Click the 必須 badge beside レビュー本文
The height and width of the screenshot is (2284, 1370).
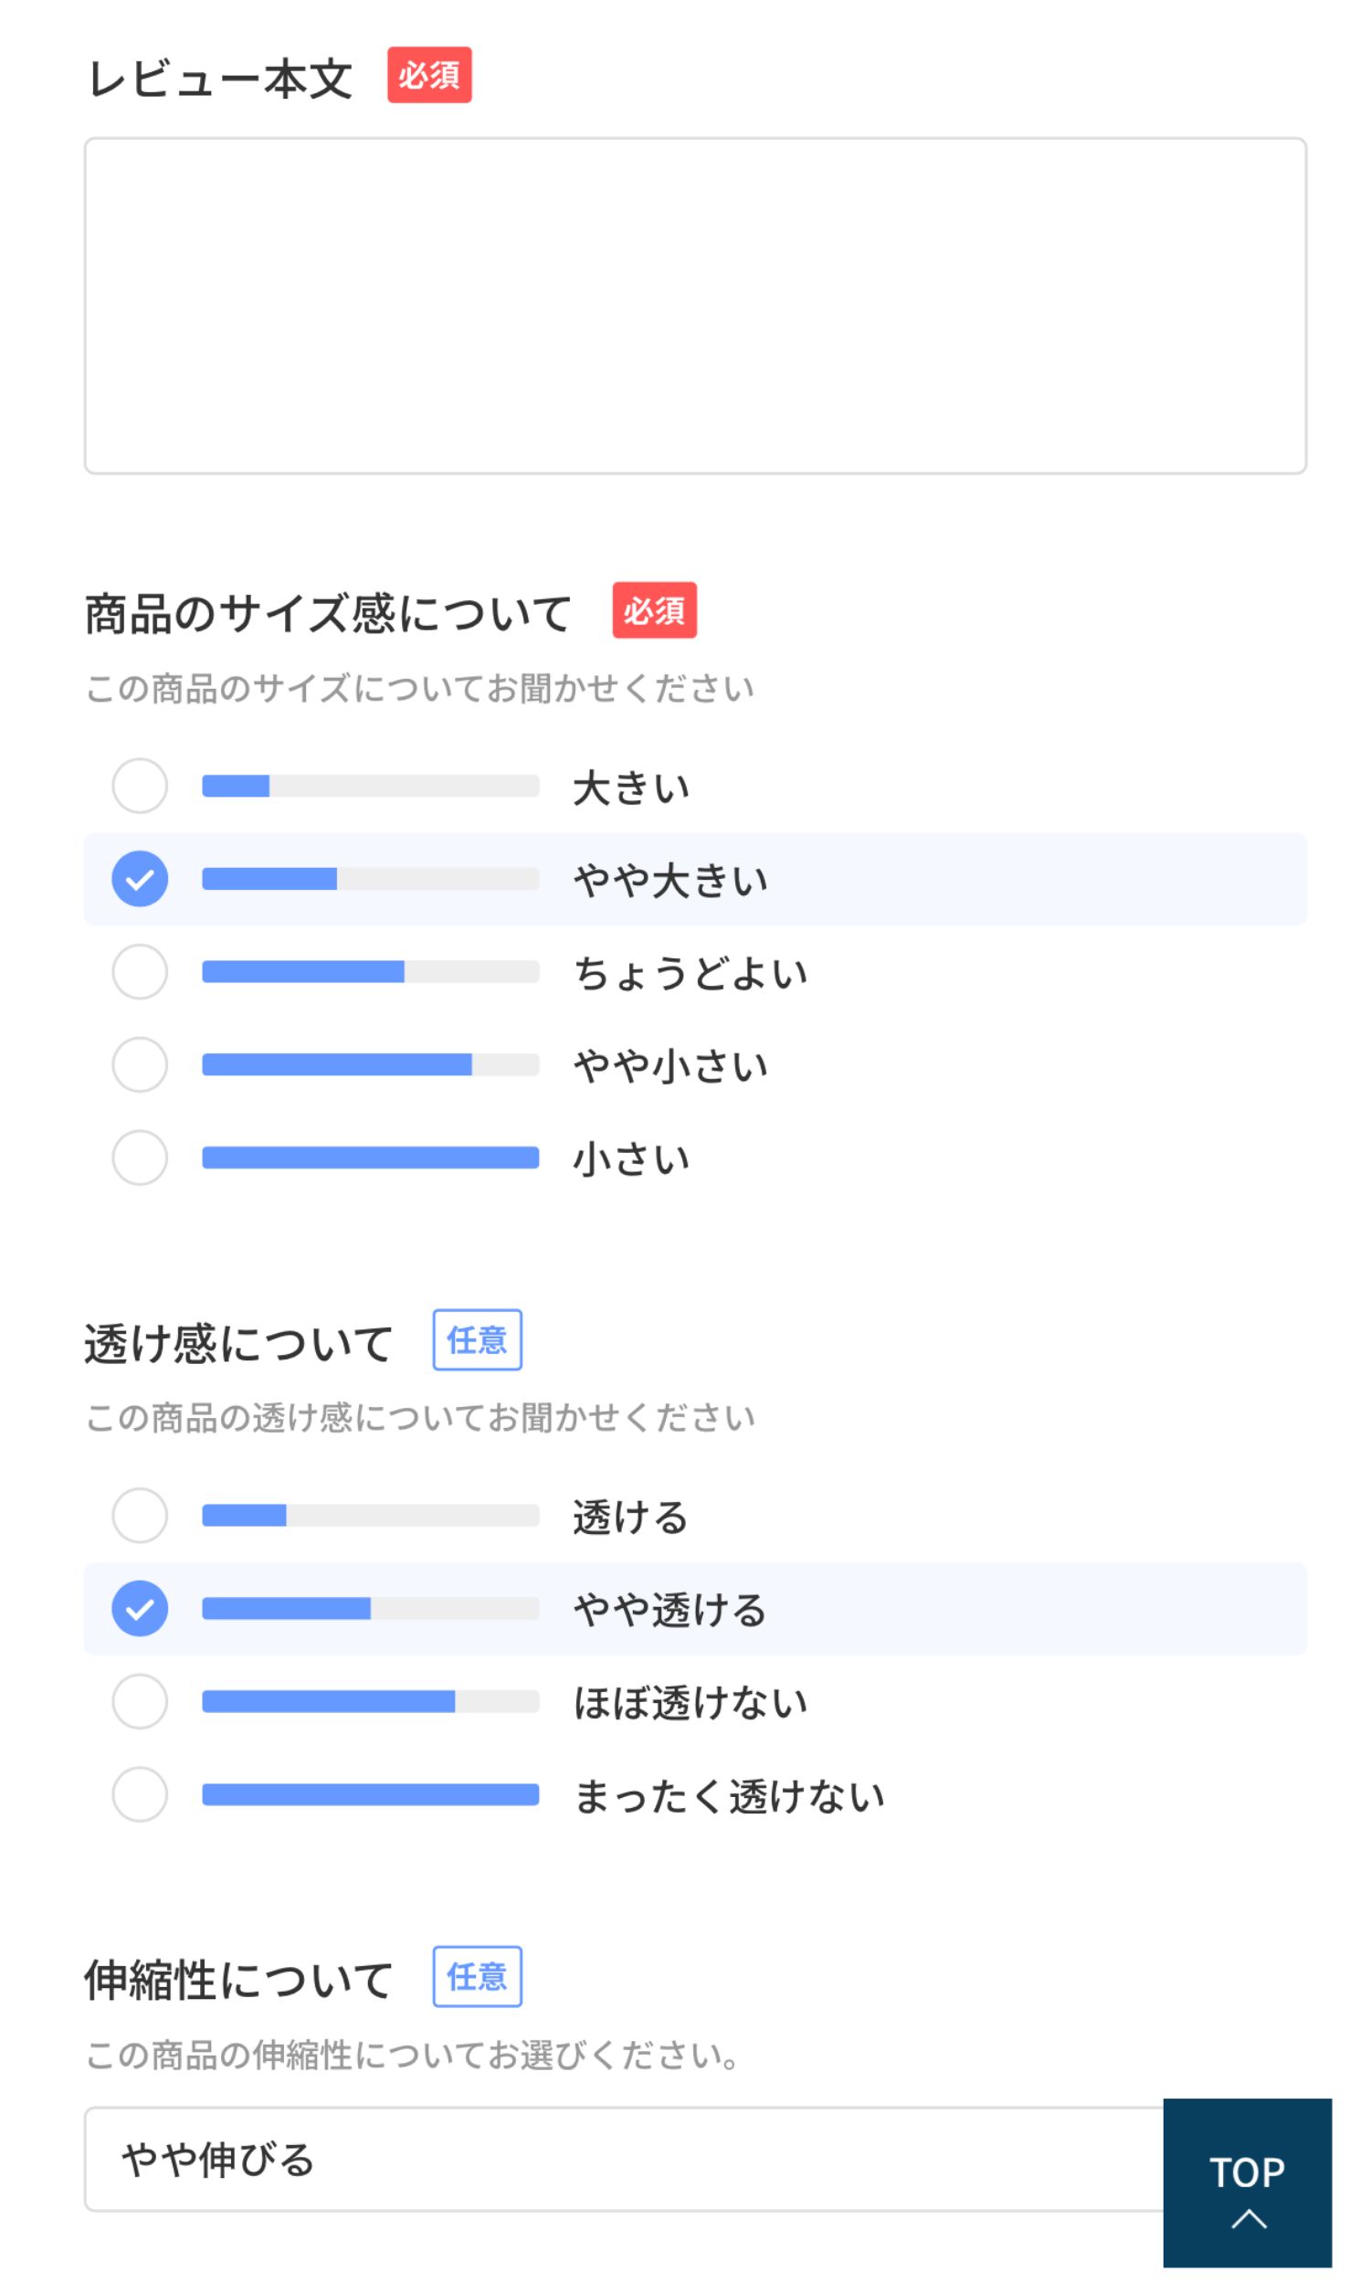(429, 75)
